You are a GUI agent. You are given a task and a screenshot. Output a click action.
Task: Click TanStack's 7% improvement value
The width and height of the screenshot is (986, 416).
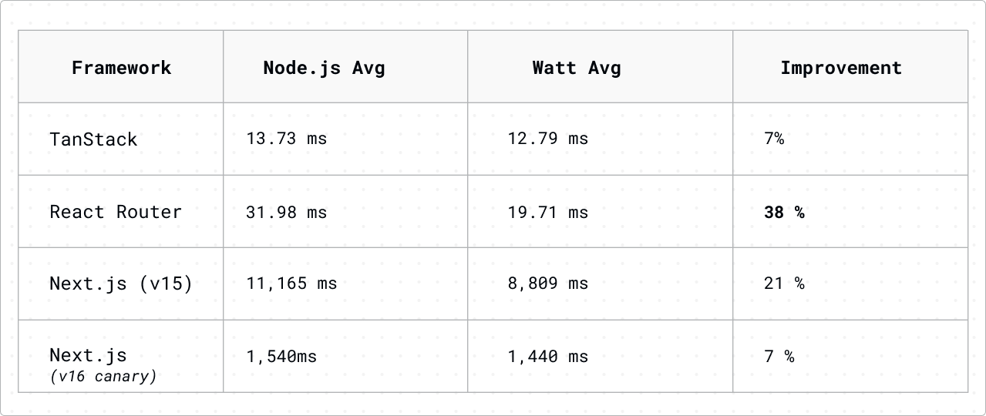(x=774, y=139)
